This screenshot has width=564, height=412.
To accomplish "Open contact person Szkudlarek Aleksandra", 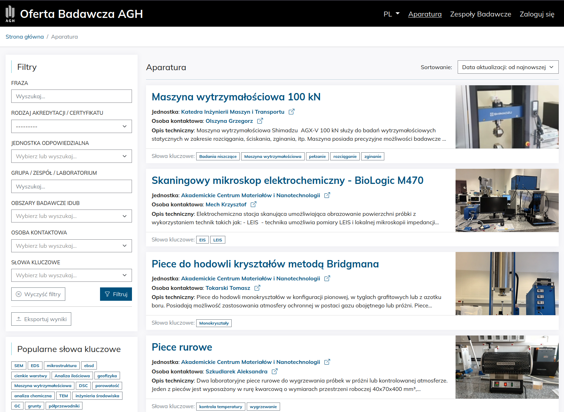I will click(237, 371).
